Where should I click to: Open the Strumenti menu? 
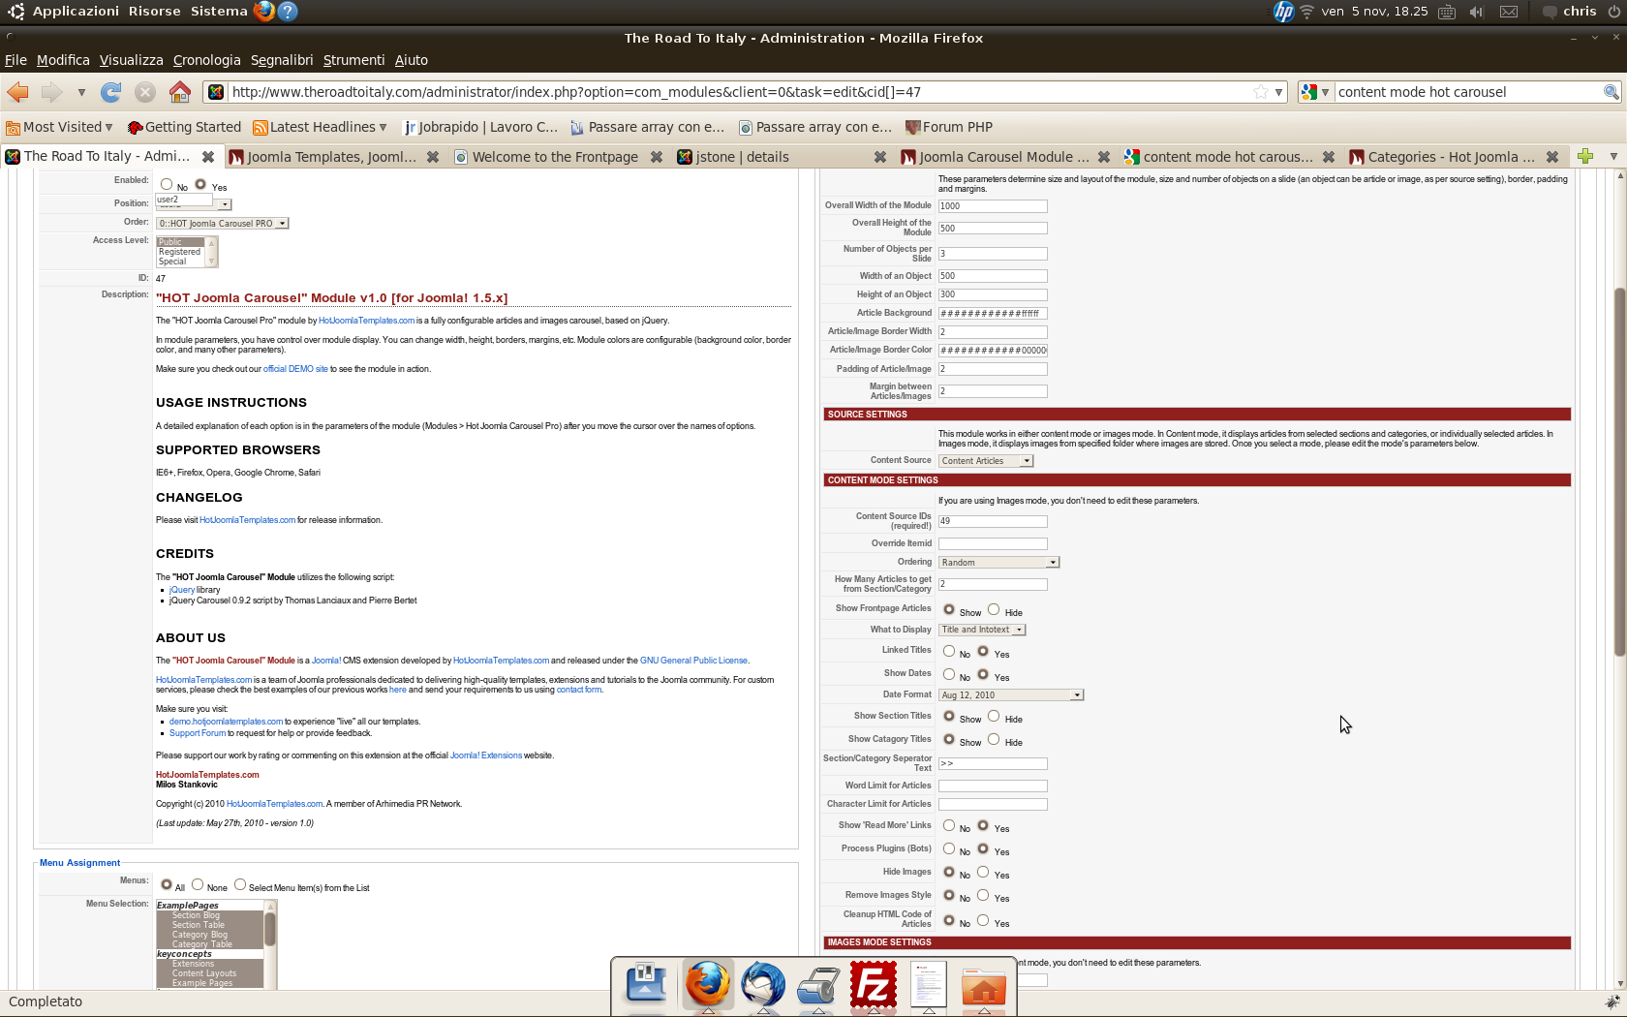(x=353, y=60)
